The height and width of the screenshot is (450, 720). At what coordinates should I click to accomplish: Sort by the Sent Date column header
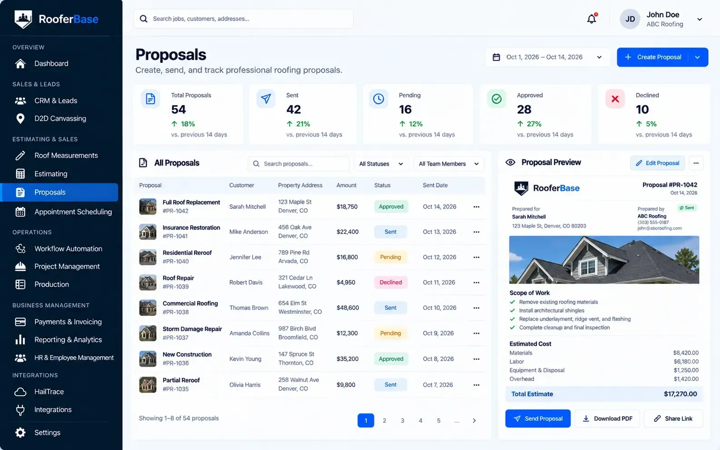coord(435,186)
